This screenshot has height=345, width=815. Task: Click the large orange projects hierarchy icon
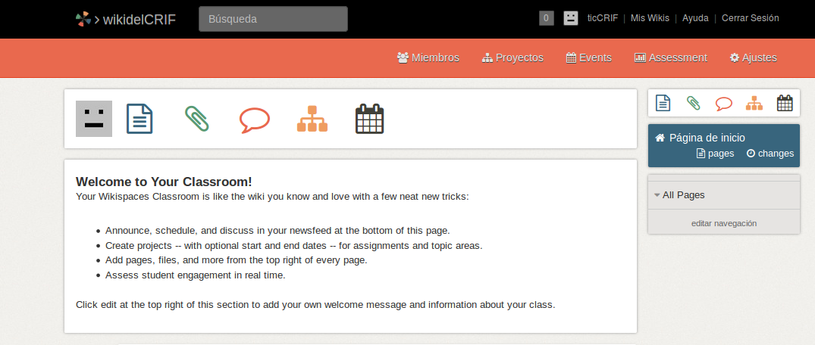[312, 119]
